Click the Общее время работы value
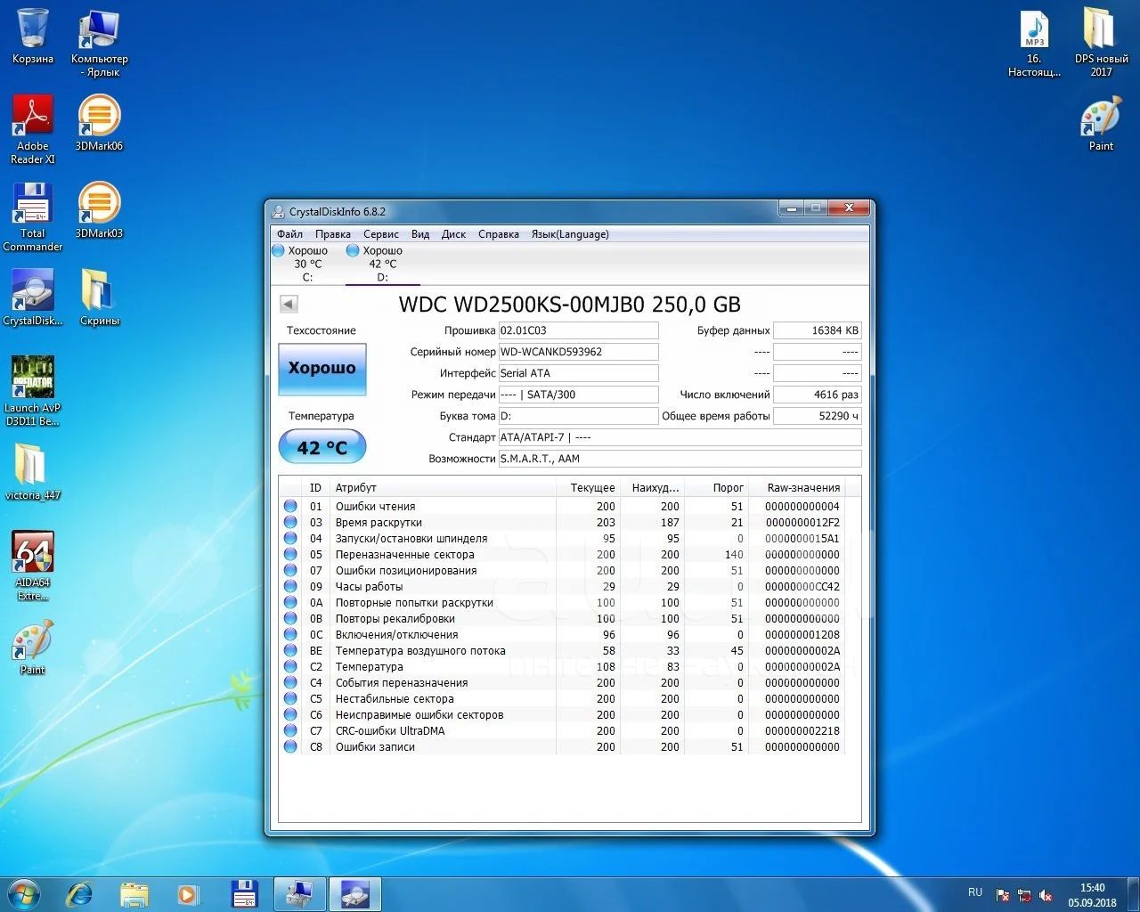This screenshot has height=912, width=1140. [818, 416]
